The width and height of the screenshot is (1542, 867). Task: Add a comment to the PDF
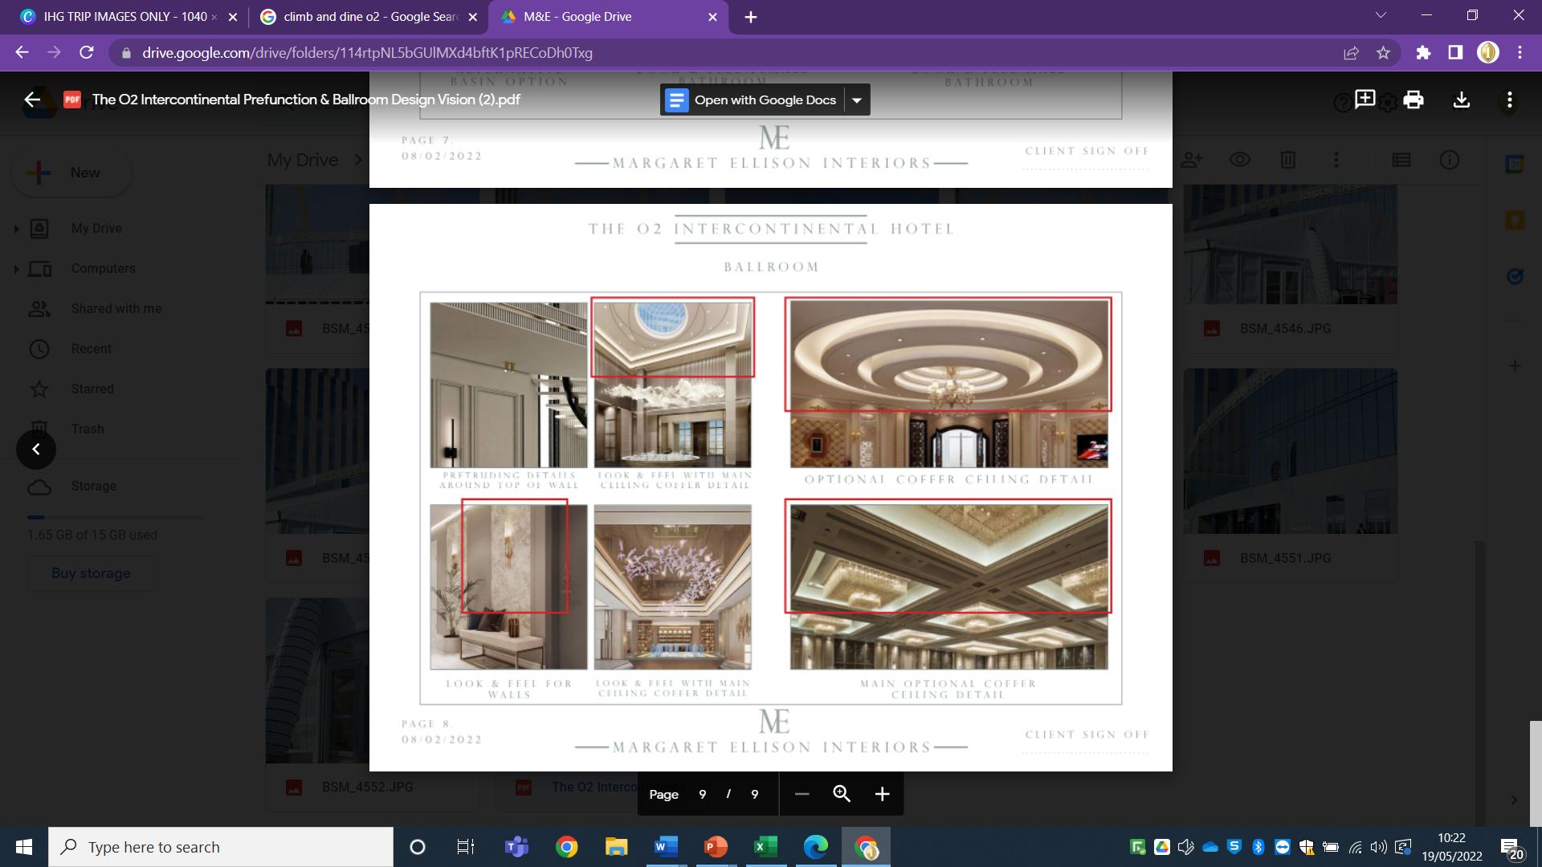pyautogui.click(x=1365, y=100)
